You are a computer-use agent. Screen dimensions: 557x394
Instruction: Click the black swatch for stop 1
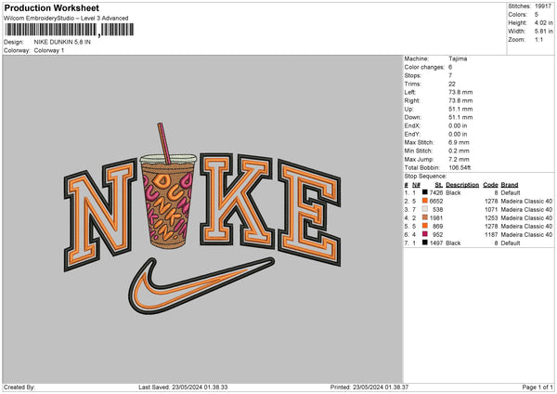425,192
